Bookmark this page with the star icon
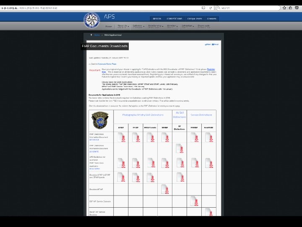Screen dimensions: 302x227 [284, 8]
